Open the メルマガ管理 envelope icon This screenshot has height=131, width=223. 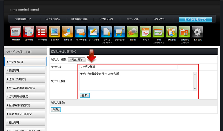click(x=80, y=32)
